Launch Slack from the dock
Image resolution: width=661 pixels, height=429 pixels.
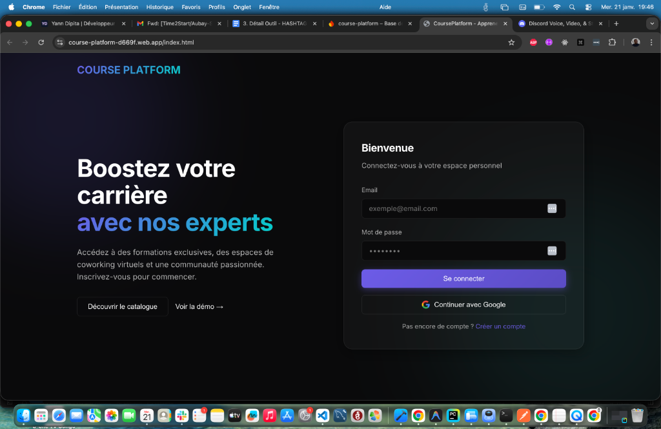[181, 415]
